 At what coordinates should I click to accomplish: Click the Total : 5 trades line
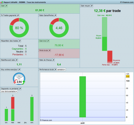point(22,46)
